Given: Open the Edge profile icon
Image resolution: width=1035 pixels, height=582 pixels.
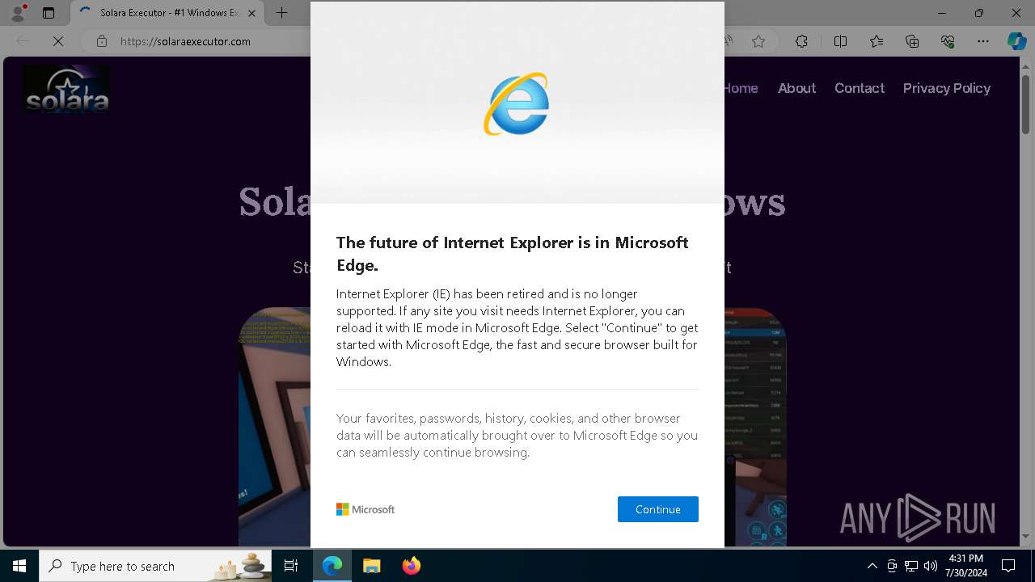Looking at the screenshot, I should pos(19,13).
